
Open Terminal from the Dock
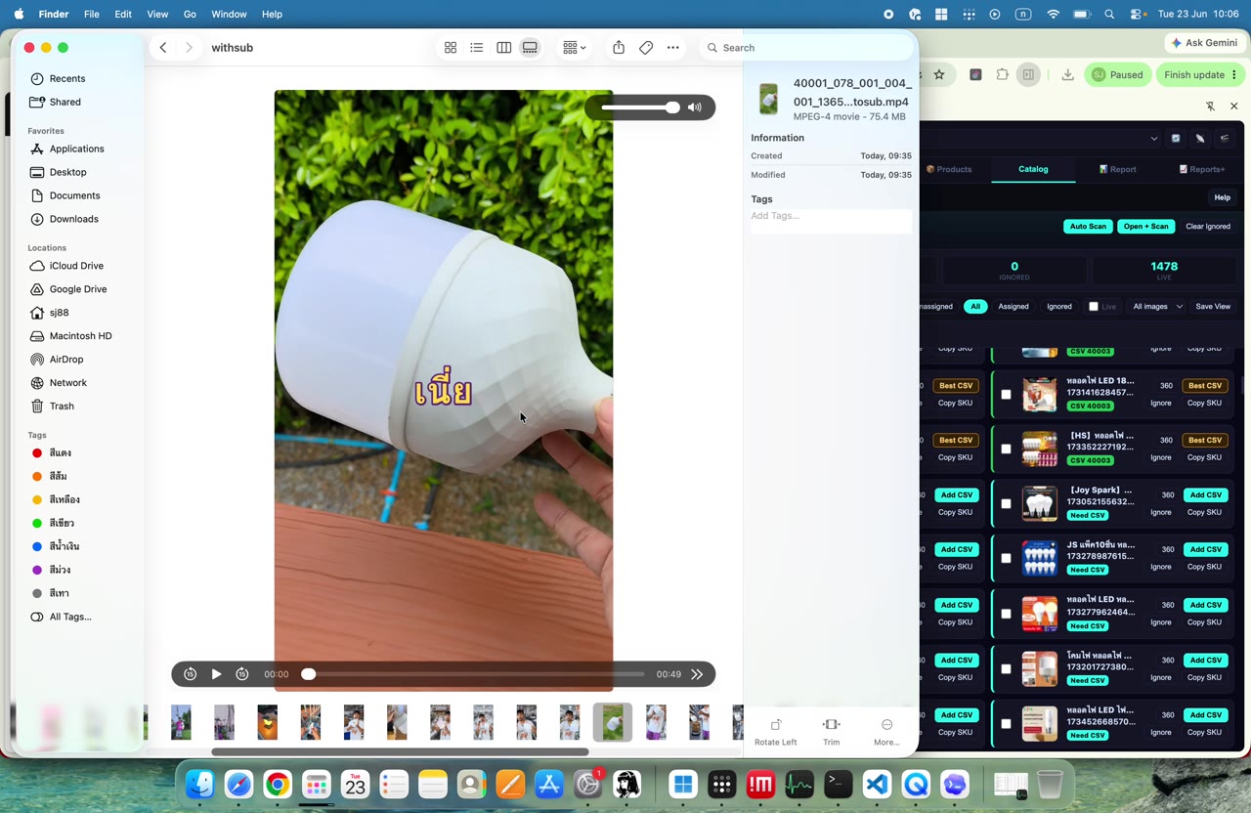point(838,785)
